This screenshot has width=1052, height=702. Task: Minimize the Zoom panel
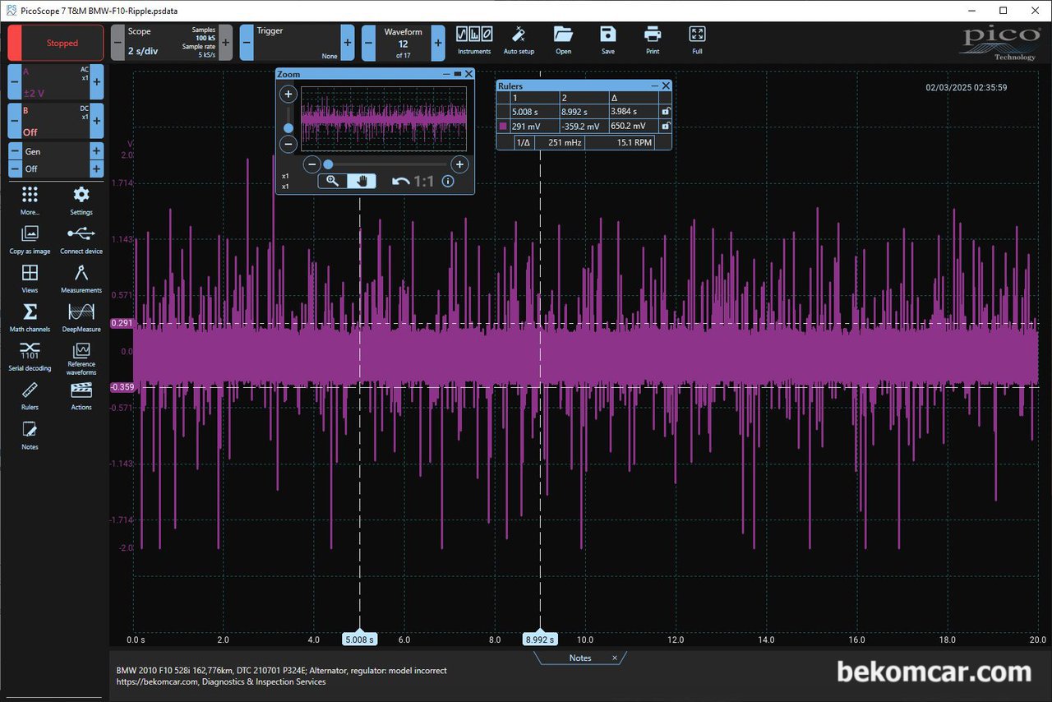pyautogui.click(x=447, y=74)
